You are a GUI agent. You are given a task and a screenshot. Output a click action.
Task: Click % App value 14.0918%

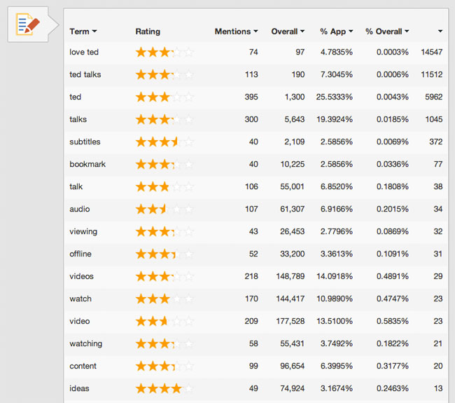[335, 276]
